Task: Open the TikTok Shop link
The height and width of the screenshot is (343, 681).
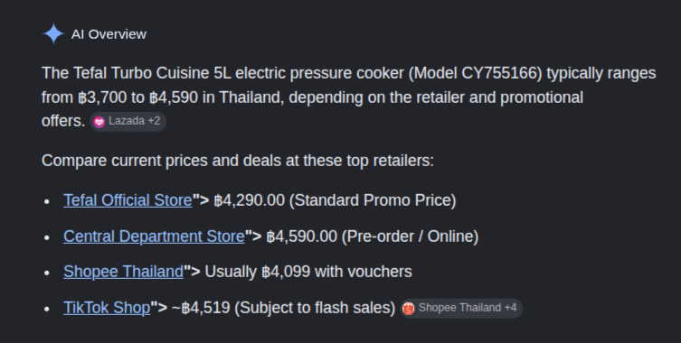Action: (x=107, y=308)
